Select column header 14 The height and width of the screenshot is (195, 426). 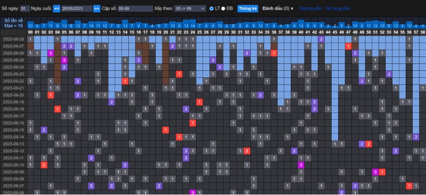(x=125, y=32)
